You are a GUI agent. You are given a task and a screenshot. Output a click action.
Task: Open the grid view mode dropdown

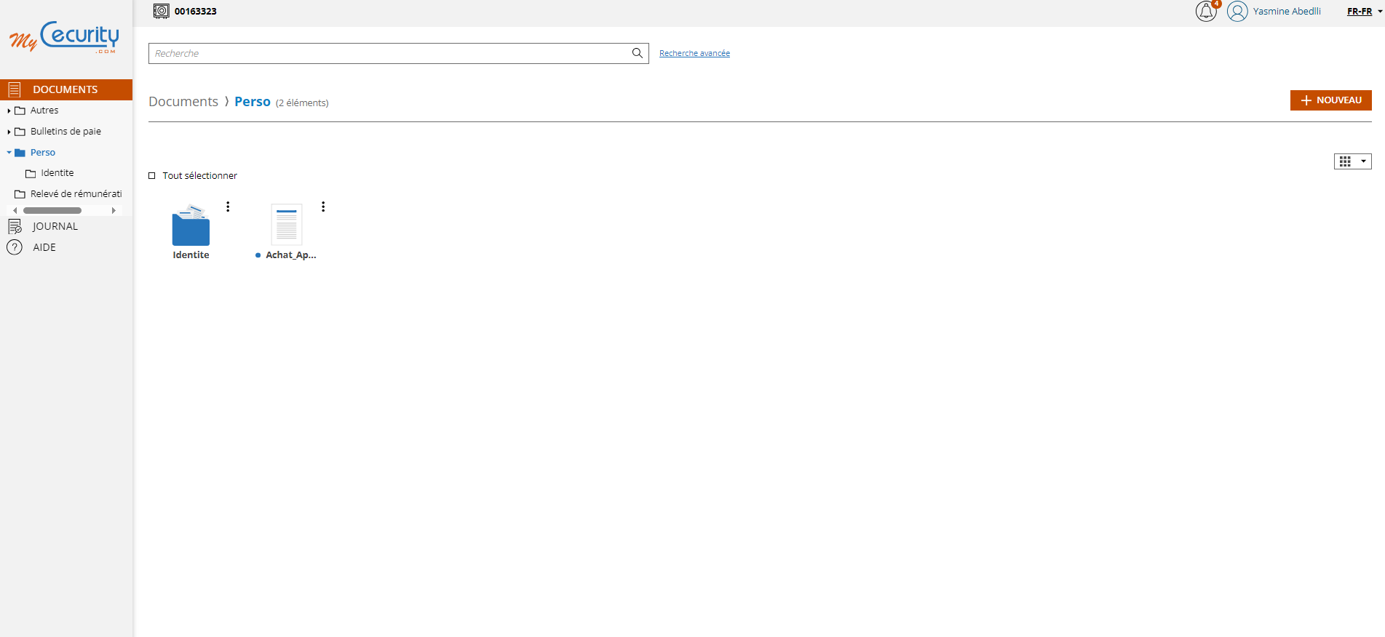1352,161
